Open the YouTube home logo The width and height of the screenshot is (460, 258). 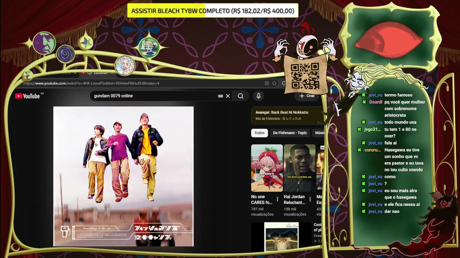click(27, 96)
